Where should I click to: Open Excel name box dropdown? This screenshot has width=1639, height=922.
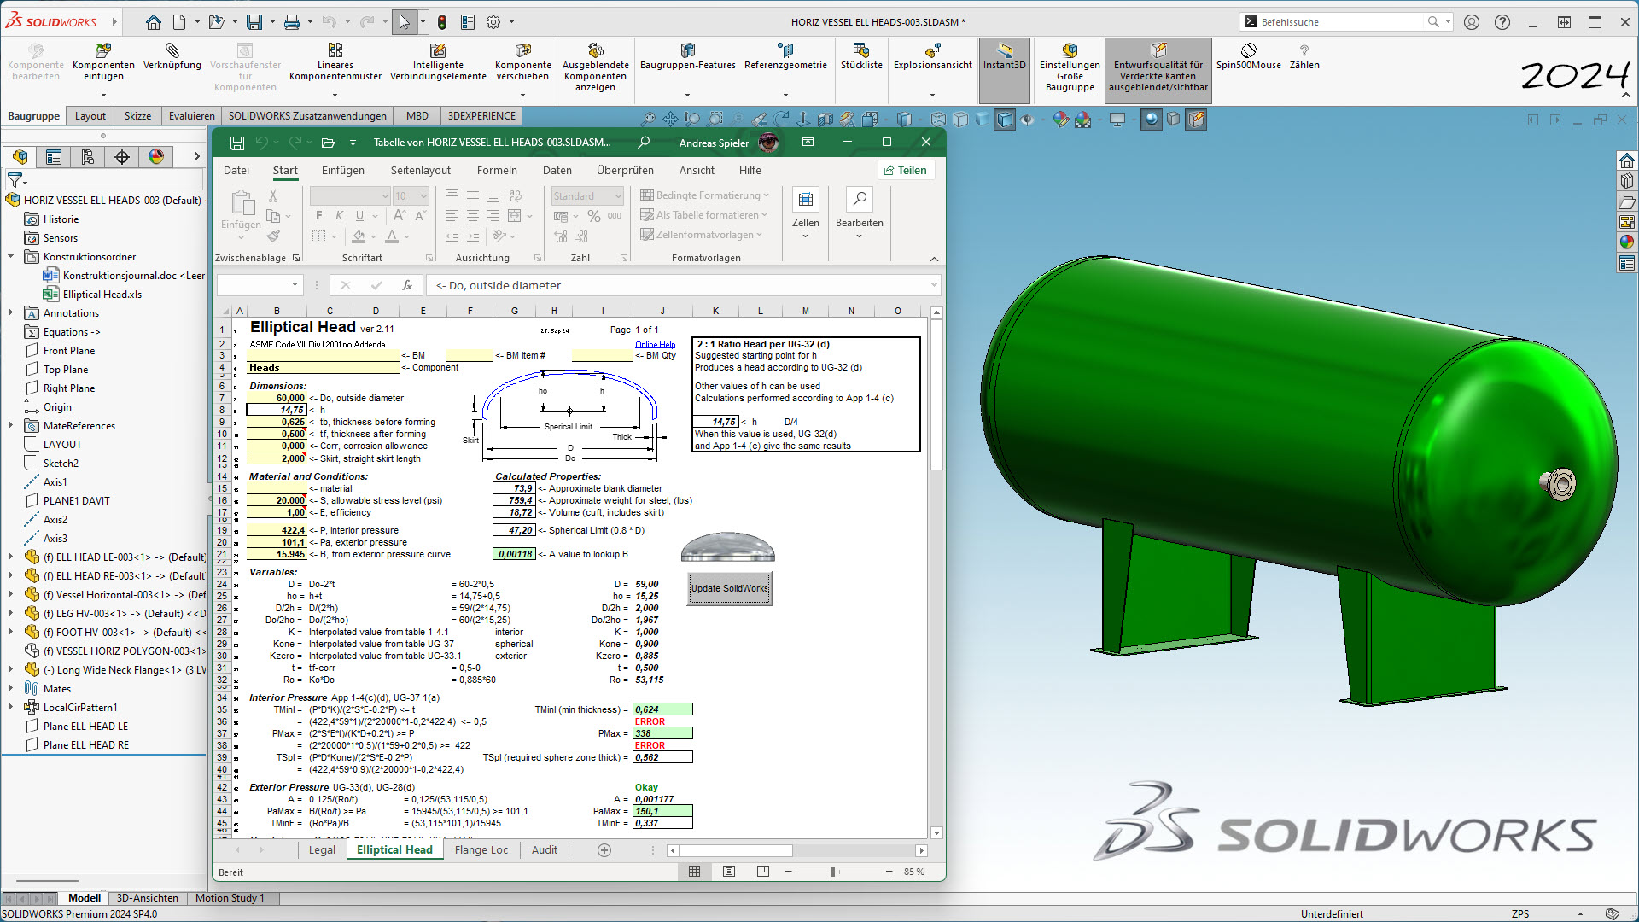click(295, 285)
